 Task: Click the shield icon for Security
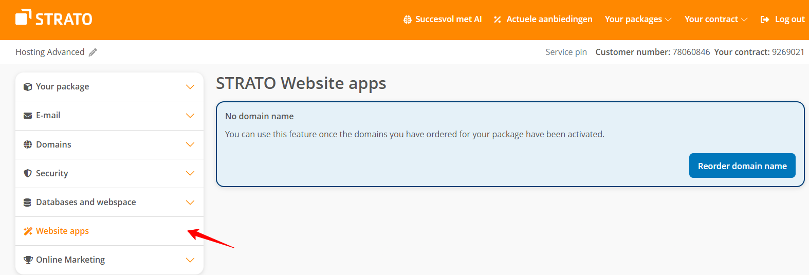[x=28, y=173]
